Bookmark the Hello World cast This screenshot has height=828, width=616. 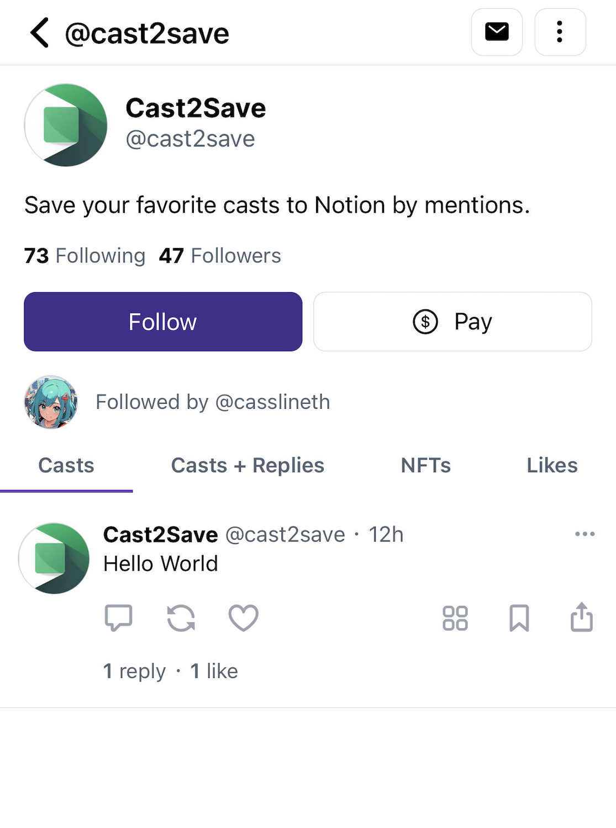(519, 618)
